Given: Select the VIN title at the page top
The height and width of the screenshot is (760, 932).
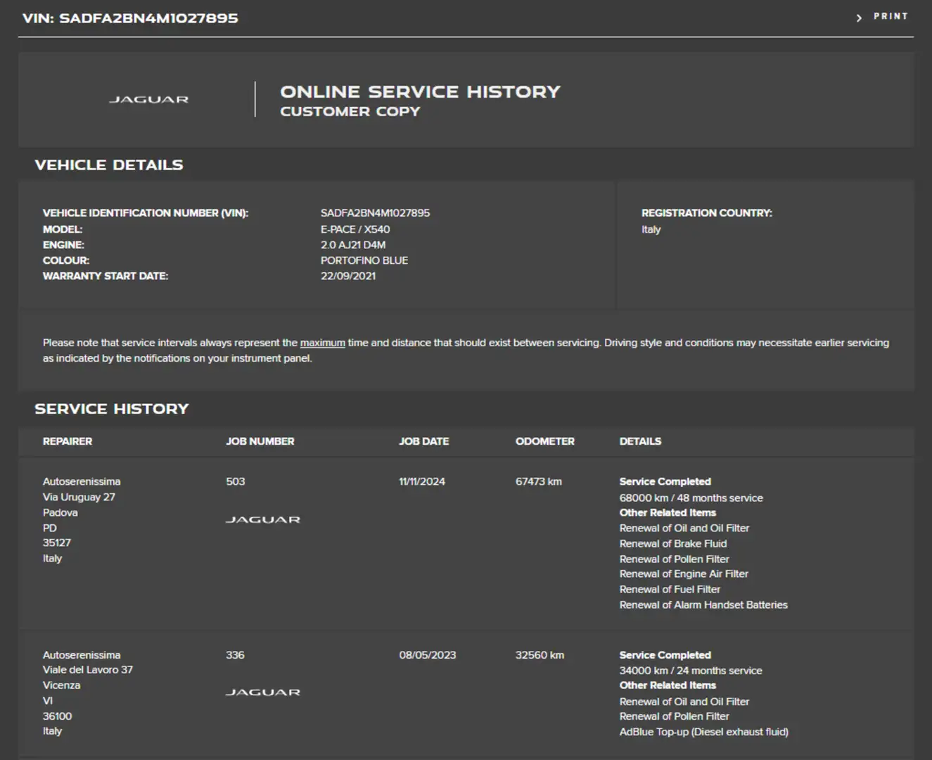Looking at the screenshot, I should pos(130,18).
